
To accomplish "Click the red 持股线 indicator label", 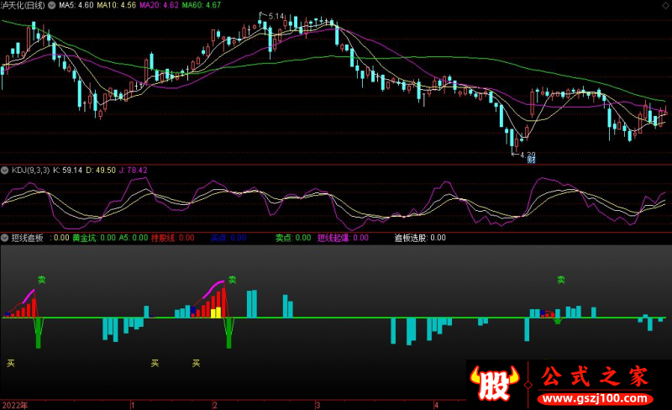I will (x=172, y=238).
